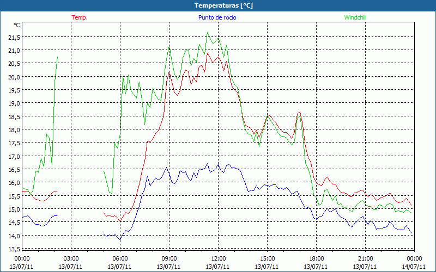
Task: Click the 20,0 y-axis value
Action: (x=14, y=77)
